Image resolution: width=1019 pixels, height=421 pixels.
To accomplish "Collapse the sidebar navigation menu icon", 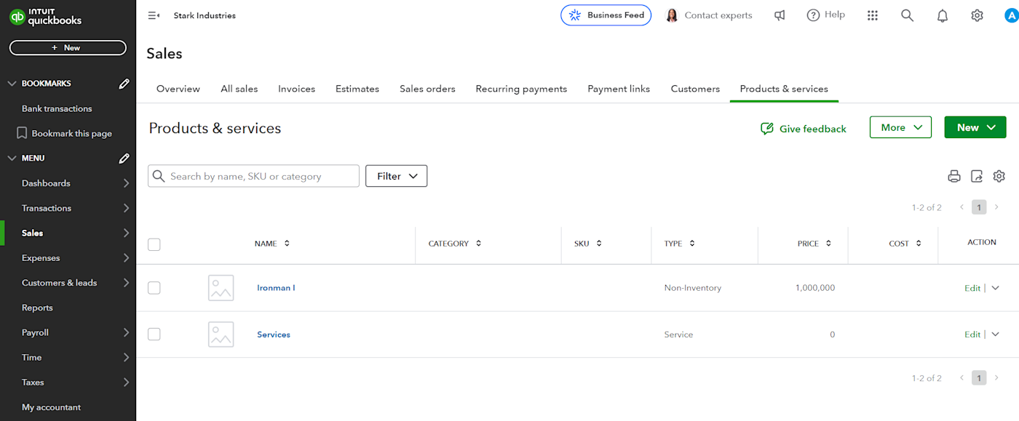I will (154, 15).
